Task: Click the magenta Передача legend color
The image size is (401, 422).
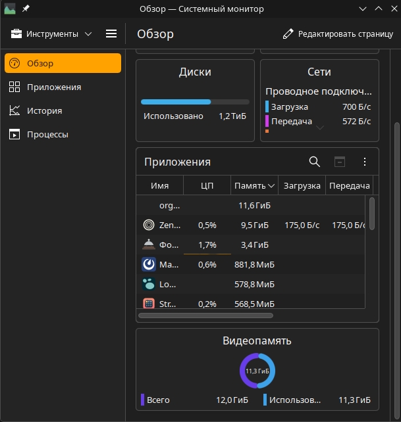Action: (267, 121)
